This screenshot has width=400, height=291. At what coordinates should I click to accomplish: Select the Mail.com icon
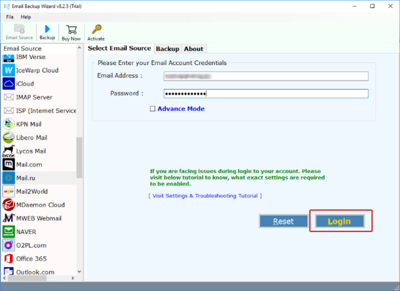[x=9, y=165]
